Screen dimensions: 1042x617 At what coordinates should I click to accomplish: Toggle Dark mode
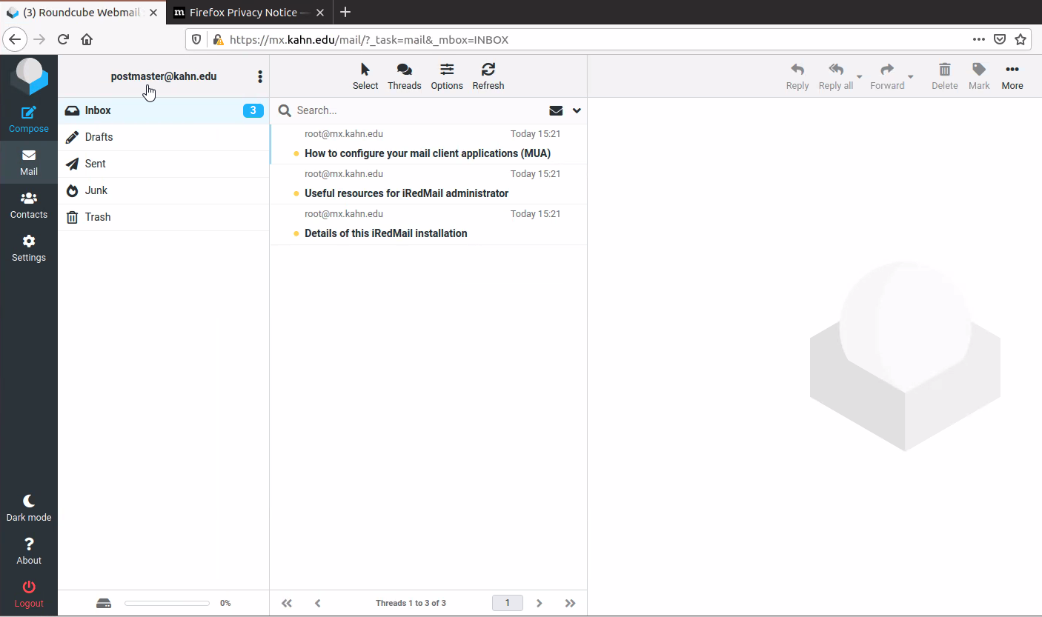pos(29,508)
